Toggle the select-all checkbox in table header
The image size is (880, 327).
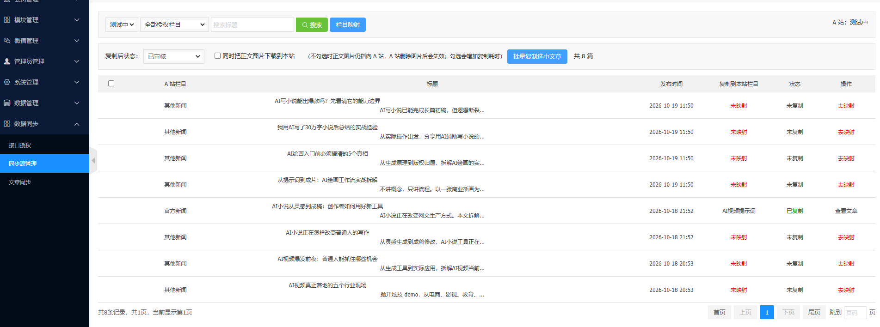111,84
